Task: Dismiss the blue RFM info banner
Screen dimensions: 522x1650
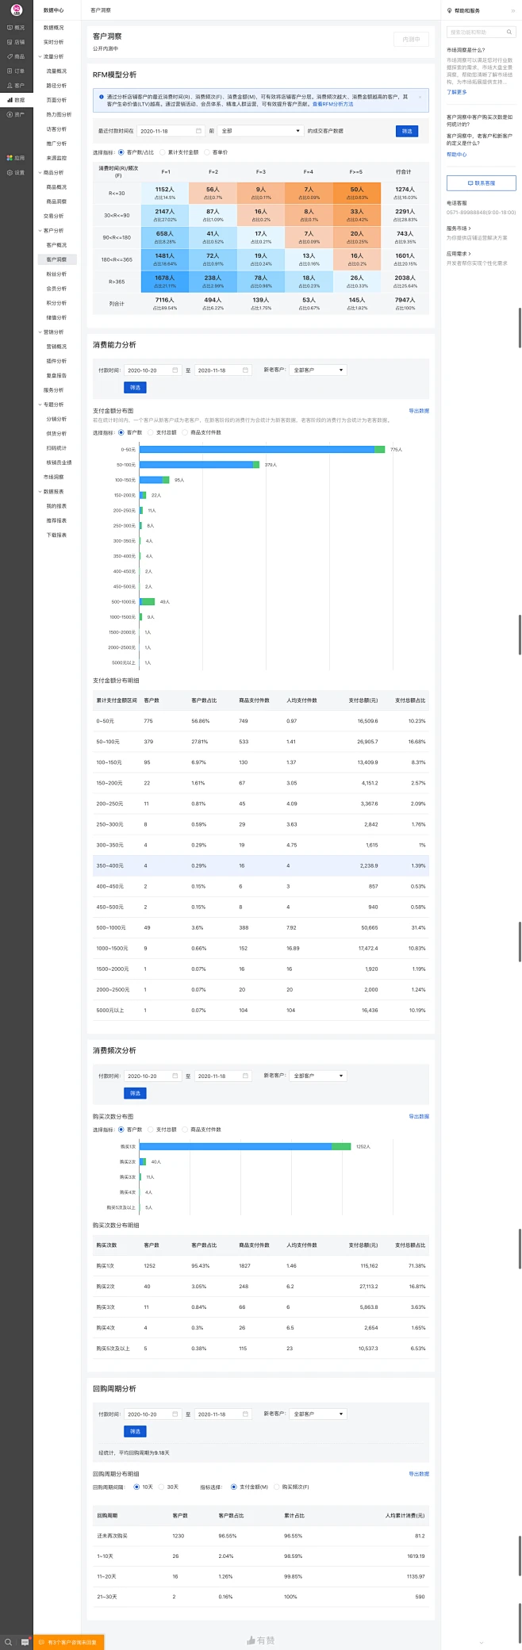Action: (x=421, y=97)
